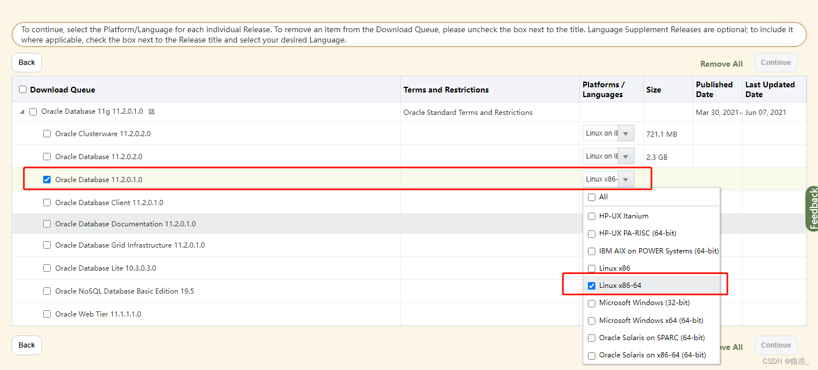The image size is (818, 370).
Task: Check the Oracle Database 11.2.0.2.0 box
Action: (x=47, y=156)
